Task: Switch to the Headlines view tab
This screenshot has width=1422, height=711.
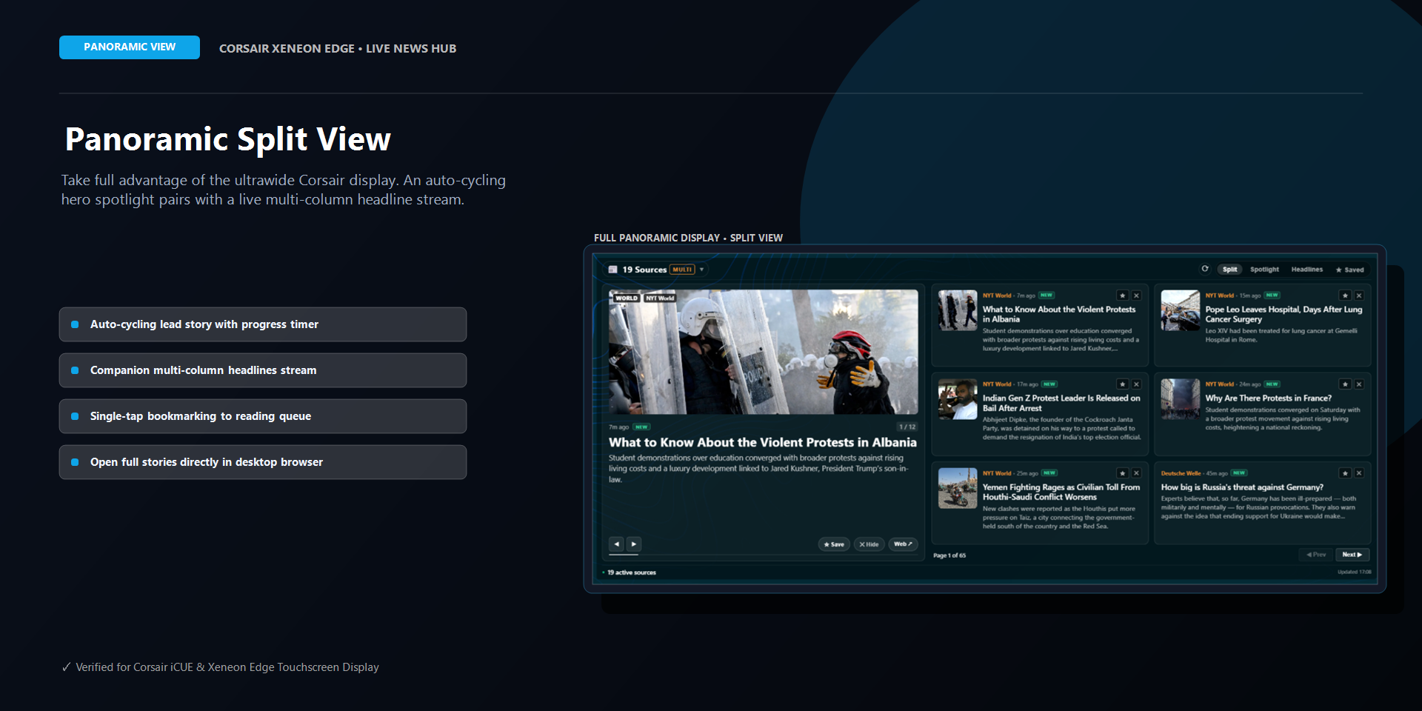Action: click(1307, 270)
